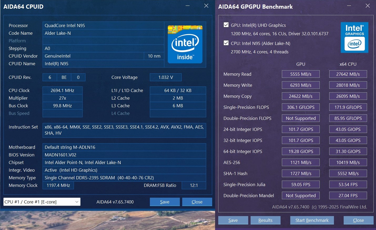
Task: Click CPU Double-Precision Mandel result '27.04 FPS'
Action: 348,196
